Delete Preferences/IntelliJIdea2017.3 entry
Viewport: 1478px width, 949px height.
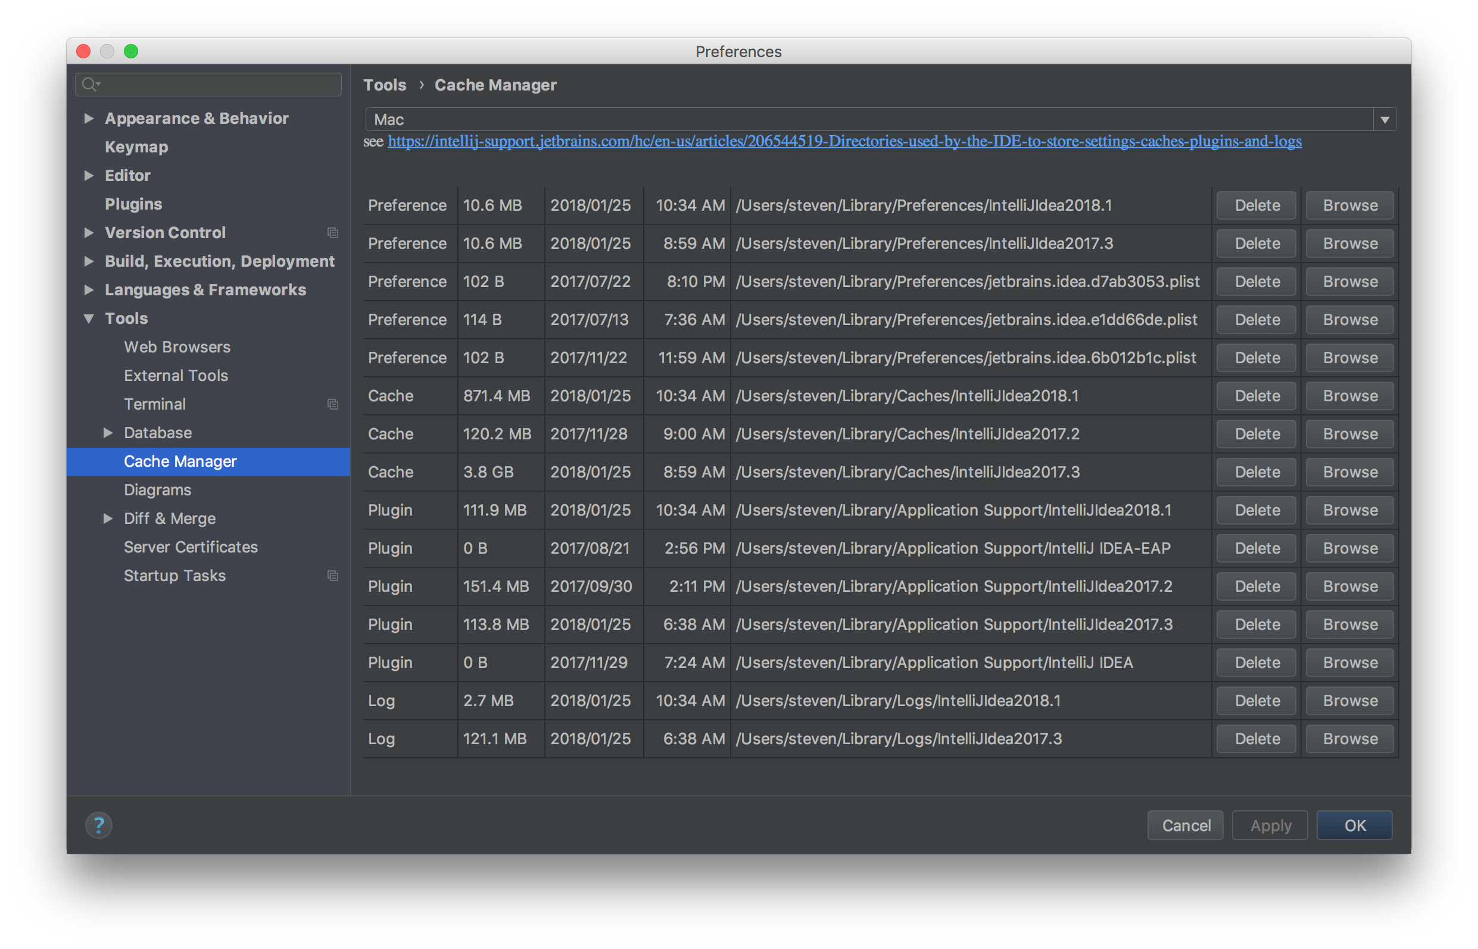[x=1256, y=244]
